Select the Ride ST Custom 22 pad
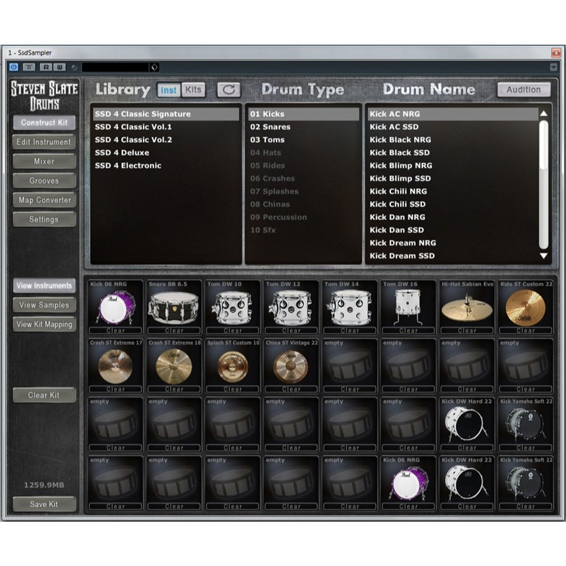 525,305
